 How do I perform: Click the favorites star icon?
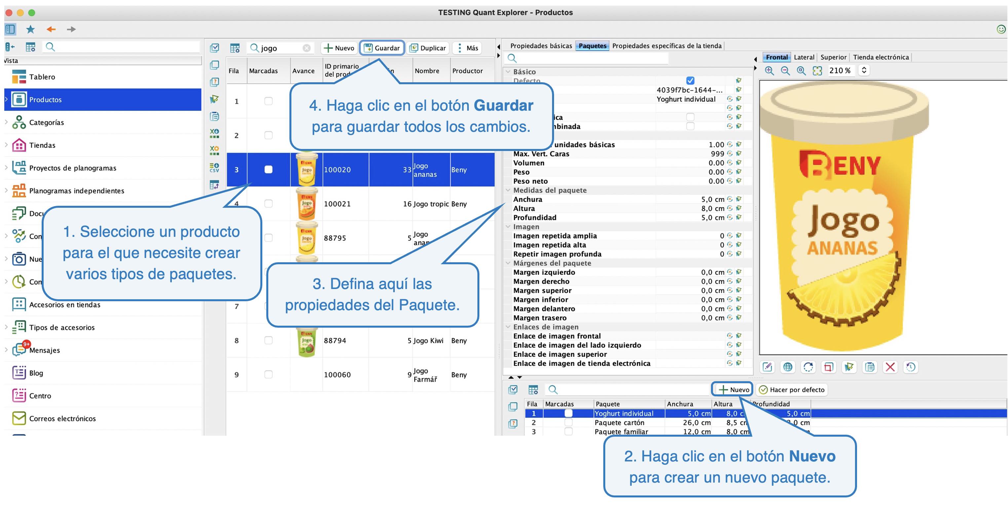30,29
